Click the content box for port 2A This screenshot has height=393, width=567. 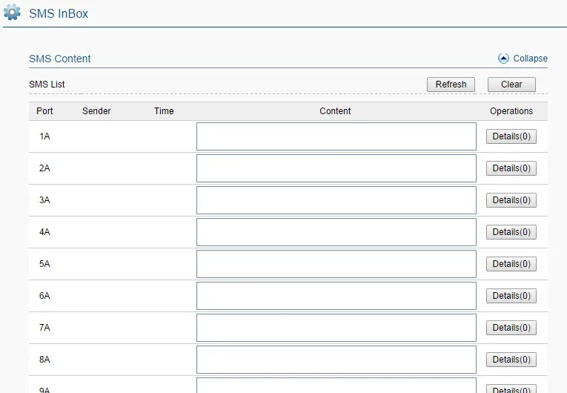click(336, 168)
